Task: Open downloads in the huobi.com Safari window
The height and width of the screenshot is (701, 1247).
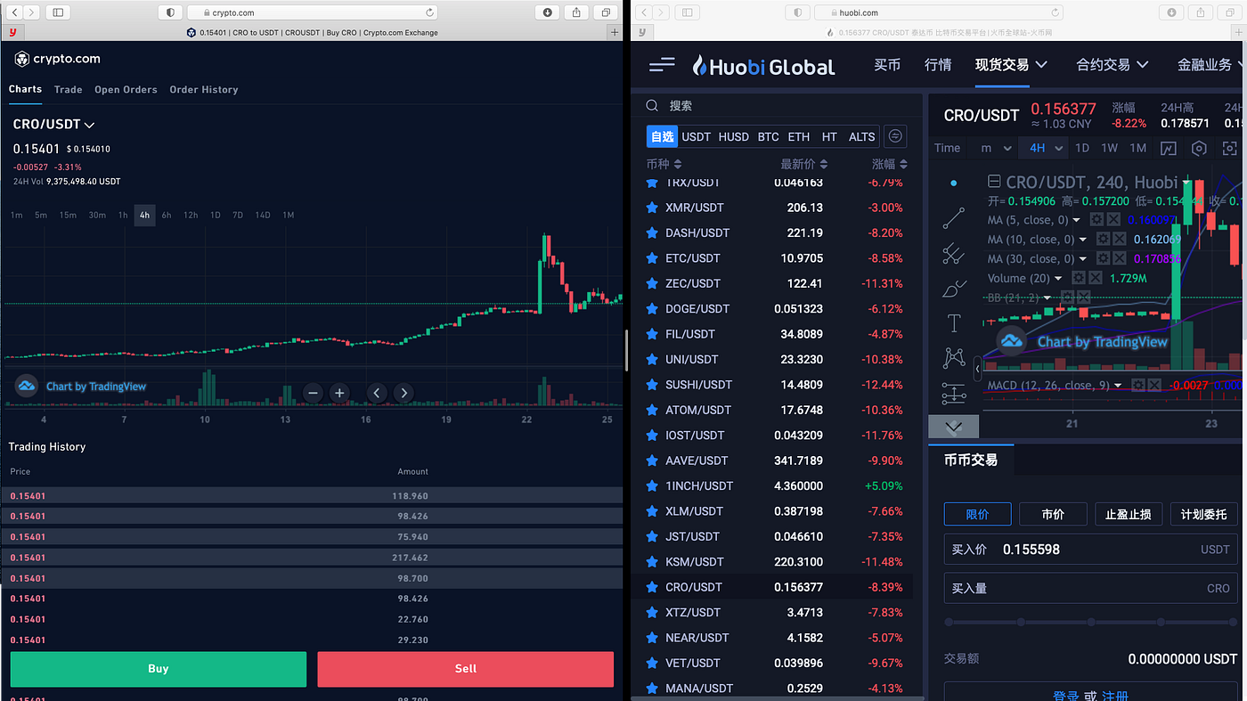Action: [x=1172, y=12]
